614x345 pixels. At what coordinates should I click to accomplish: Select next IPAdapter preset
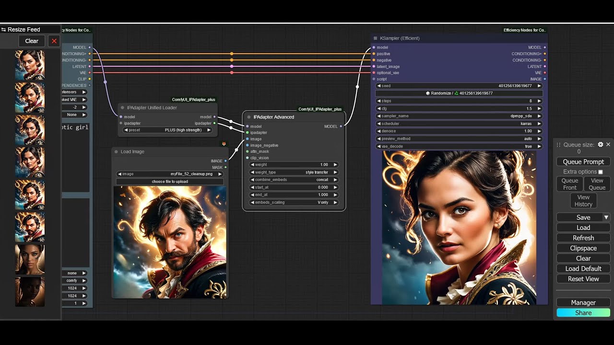(209, 130)
